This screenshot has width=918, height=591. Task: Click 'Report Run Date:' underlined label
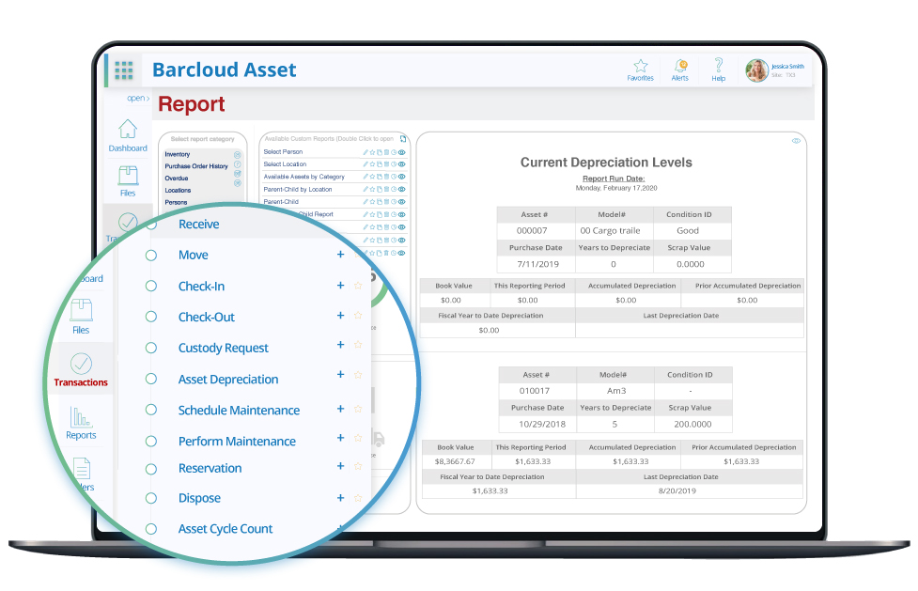click(614, 179)
